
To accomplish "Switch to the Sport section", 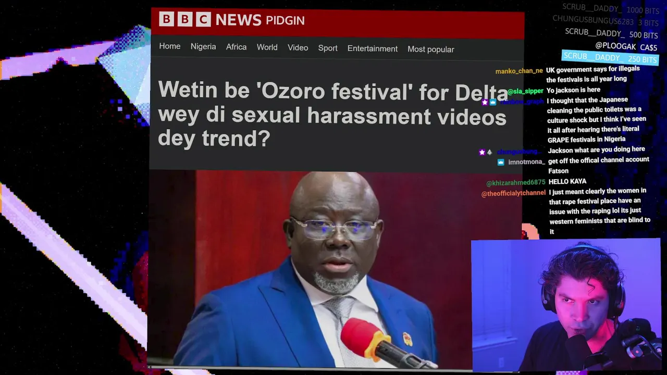I will click(328, 48).
